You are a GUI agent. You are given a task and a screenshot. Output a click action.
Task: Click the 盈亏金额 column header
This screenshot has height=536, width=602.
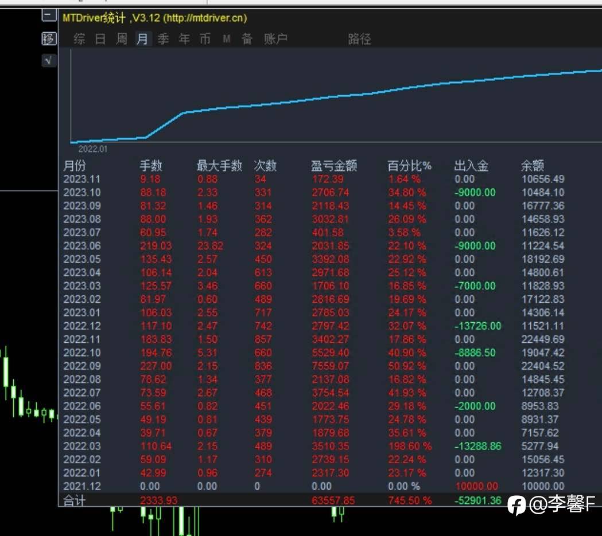[x=334, y=166]
